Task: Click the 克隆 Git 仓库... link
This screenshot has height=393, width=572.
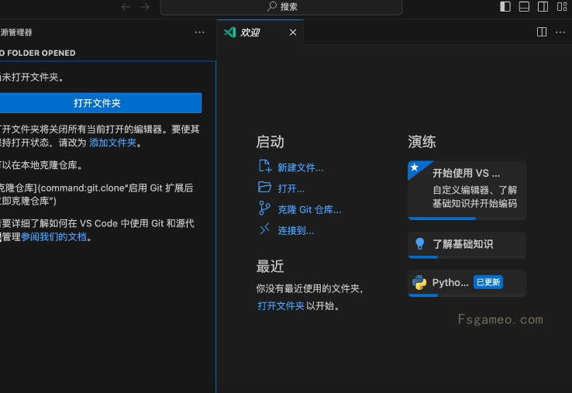Action: pyautogui.click(x=309, y=210)
